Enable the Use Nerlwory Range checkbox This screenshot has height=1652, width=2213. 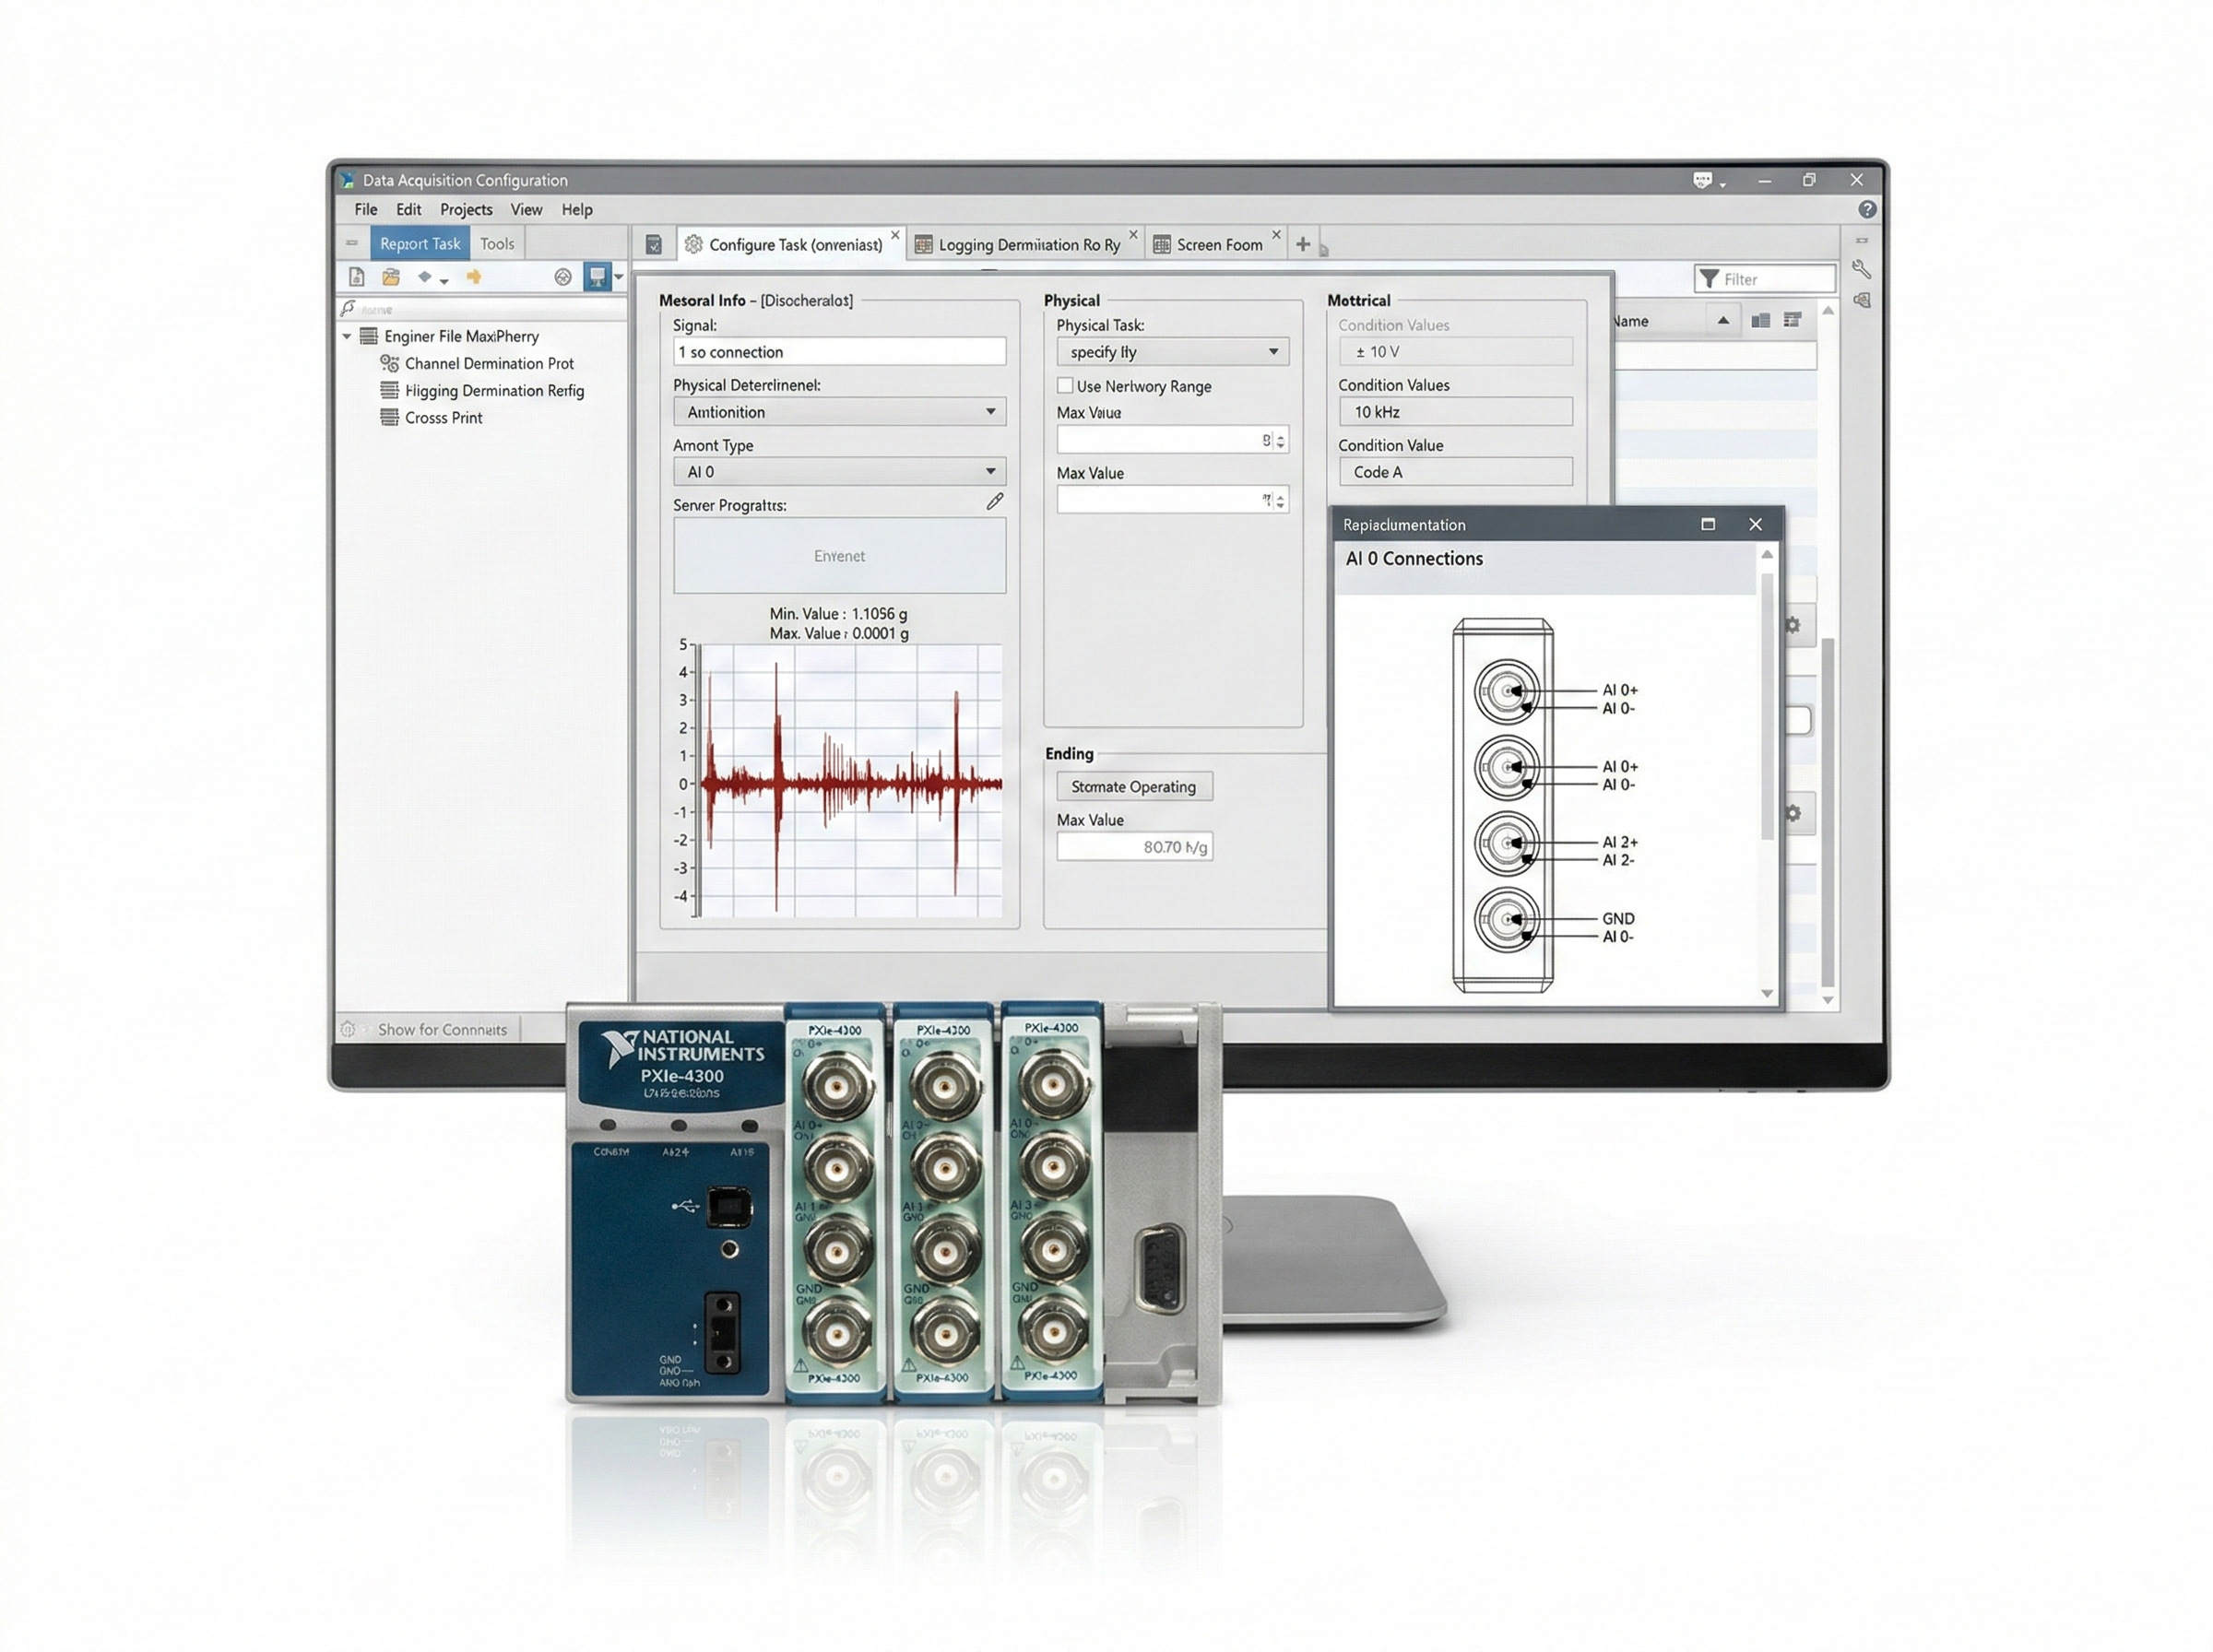tap(1065, 386)
